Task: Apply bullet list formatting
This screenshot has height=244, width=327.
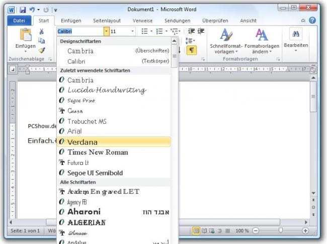Action: (x=144, y=31)
